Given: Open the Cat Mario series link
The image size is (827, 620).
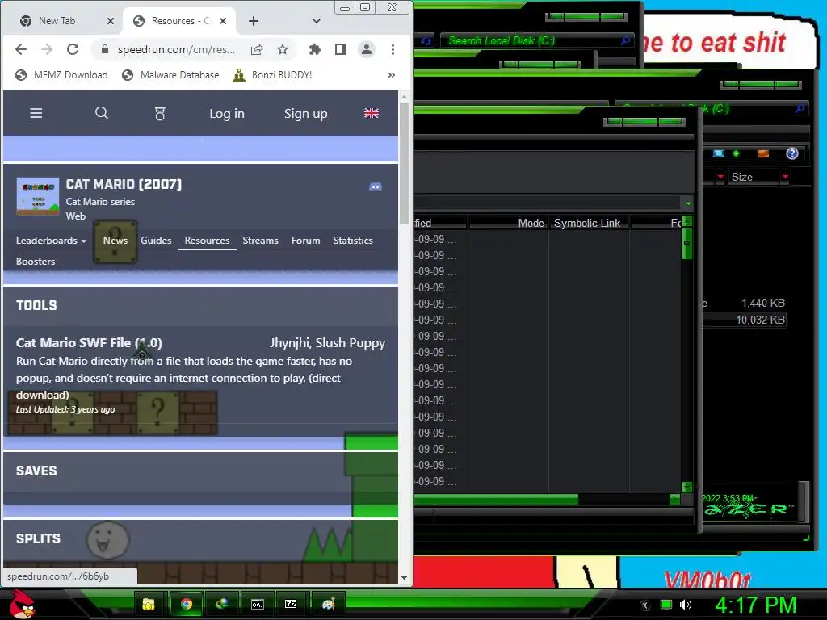Looking at the screenshot, I should pos(100,201).
